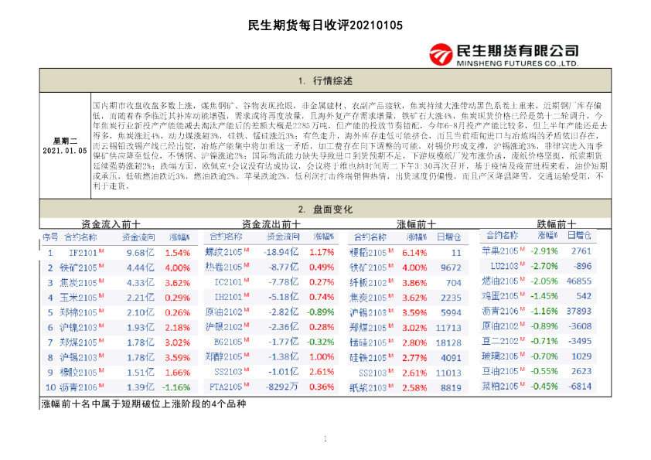The height and width of the screenshot is (460, 651).
Task: Click the M marker beside 螺纹2105
Action: [x=245, y=251]
